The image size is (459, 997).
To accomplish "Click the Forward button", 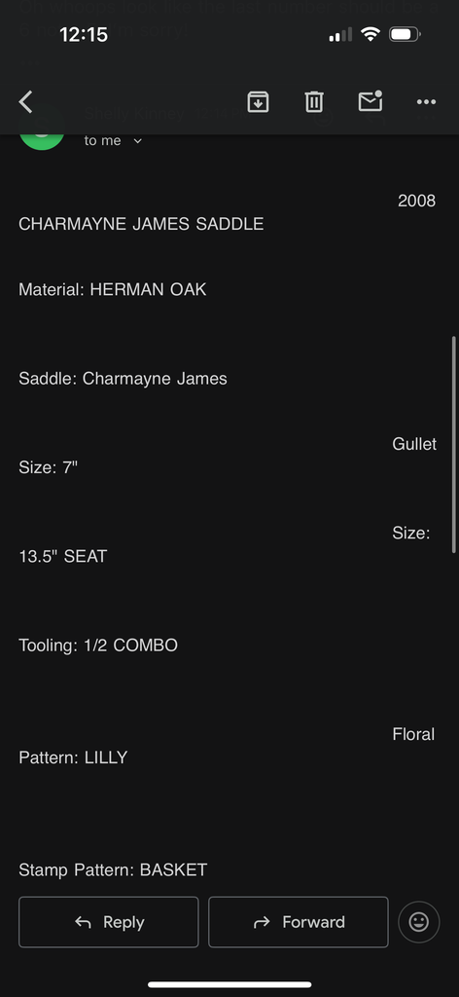I will [x=299, y=922].
